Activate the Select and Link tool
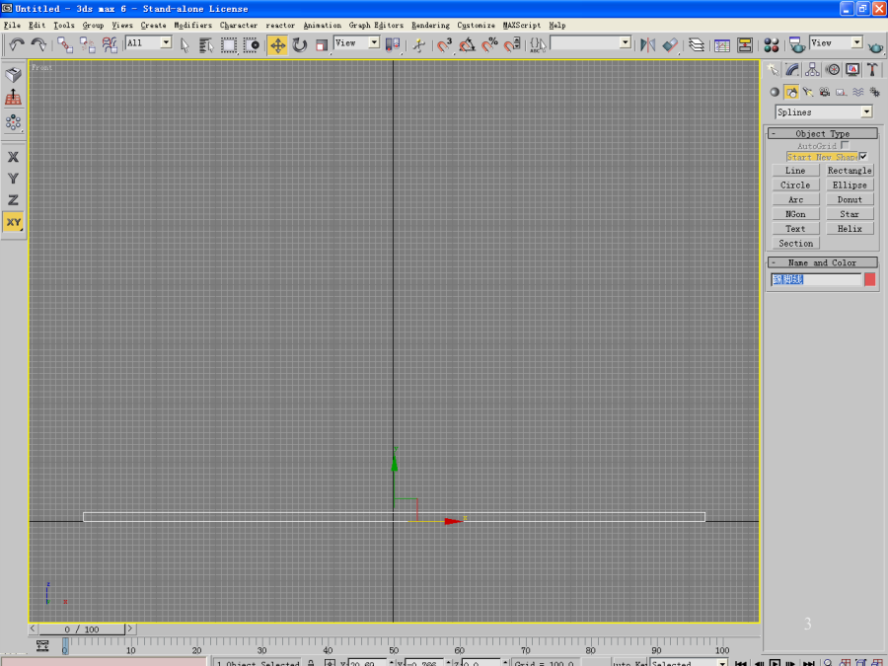 click(65, 44)
